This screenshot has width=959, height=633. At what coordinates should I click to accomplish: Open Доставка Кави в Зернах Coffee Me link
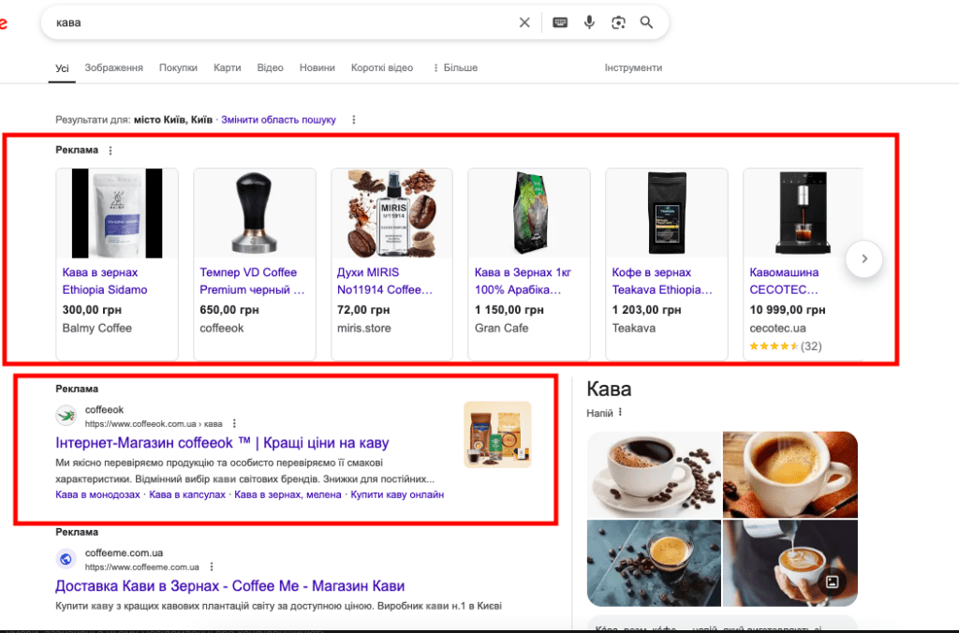230,586
